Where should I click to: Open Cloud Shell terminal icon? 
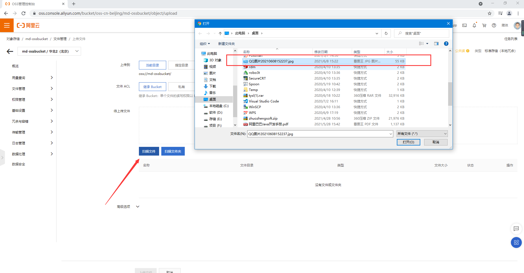(x=465, y=25)
